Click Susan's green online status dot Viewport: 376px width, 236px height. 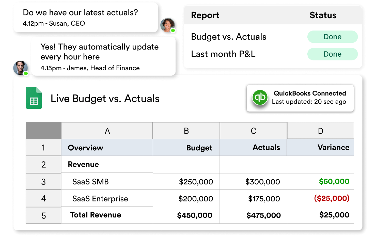pos(173,30)
